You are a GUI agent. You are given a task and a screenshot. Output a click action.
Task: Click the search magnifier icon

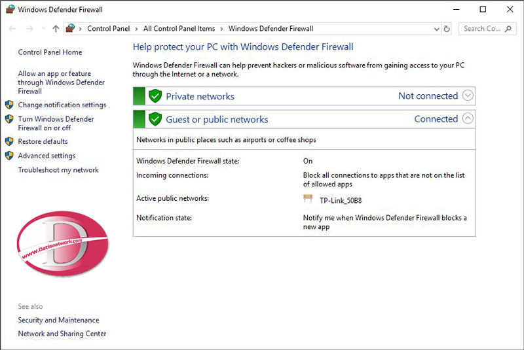(508, 29)
